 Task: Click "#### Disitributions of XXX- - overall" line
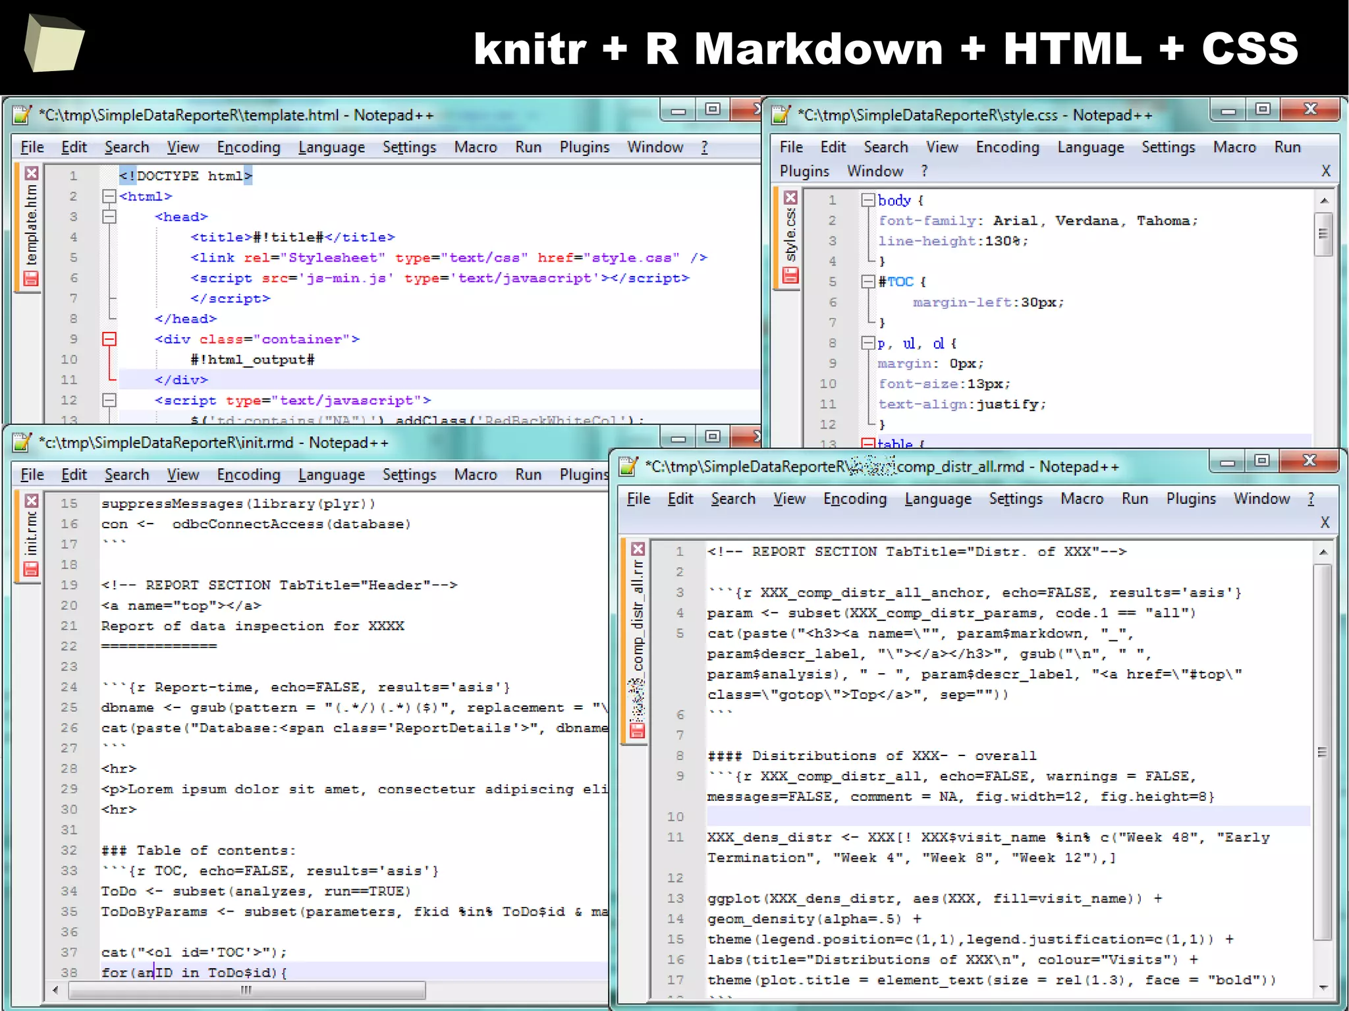tap(872, 755)
